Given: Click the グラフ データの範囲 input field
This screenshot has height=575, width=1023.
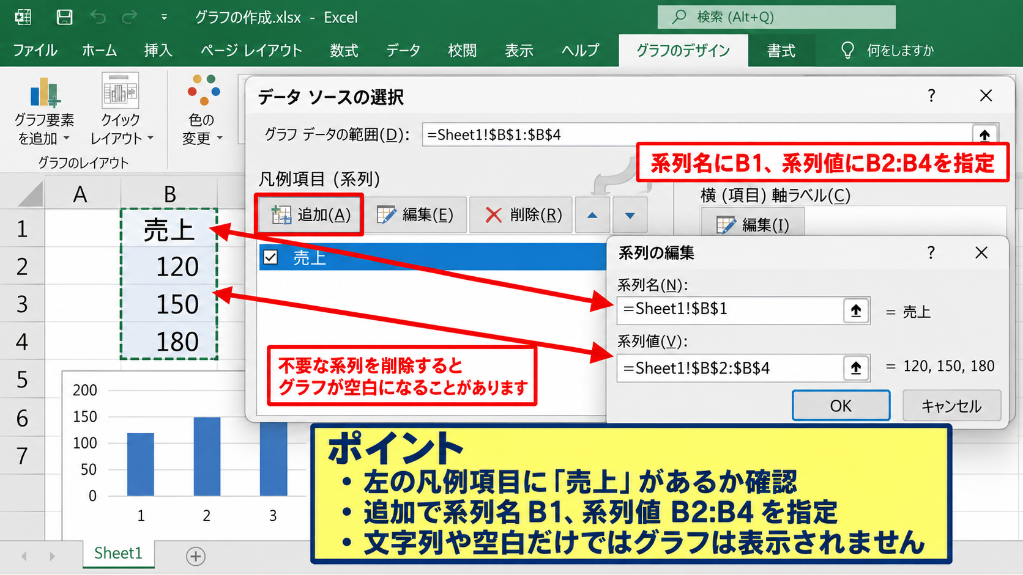Looking at the screenshot, I should (696, 135).
